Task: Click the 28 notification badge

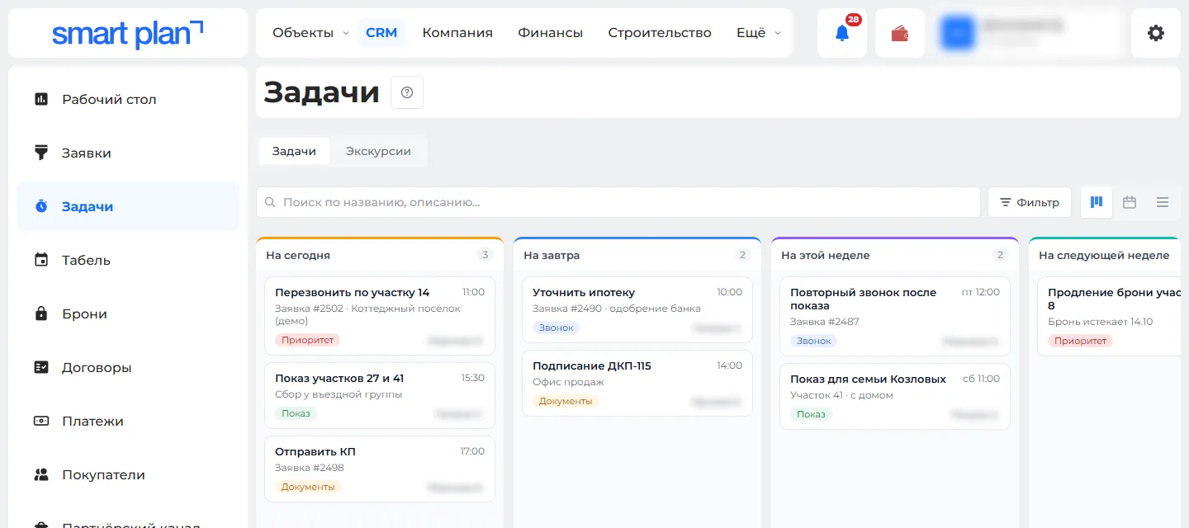Action: pos(854,19)
